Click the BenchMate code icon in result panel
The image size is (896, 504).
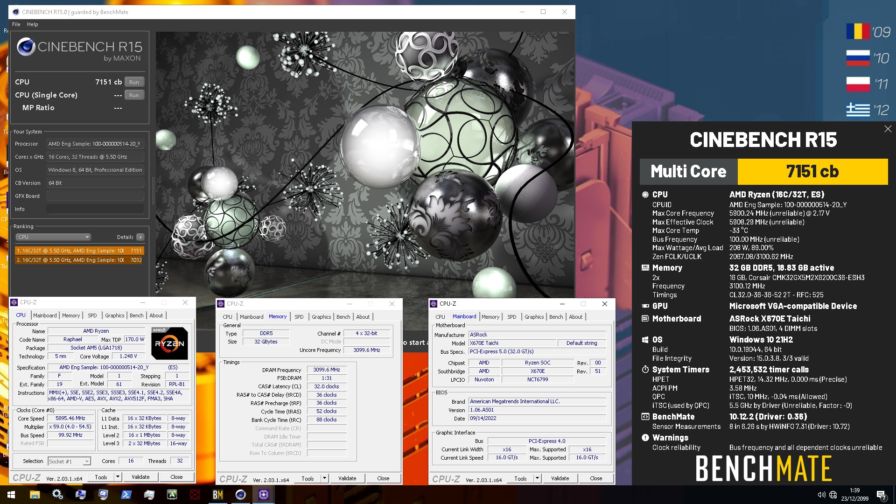click(x=645, y=417)
